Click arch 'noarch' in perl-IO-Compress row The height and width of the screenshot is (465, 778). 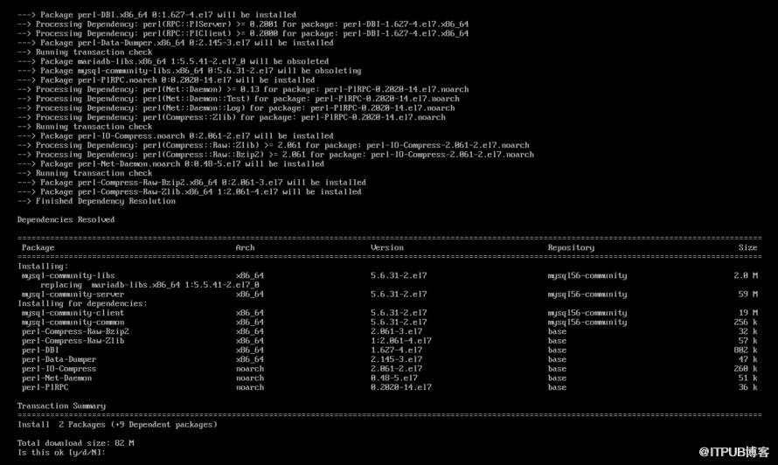click(250, 369)
